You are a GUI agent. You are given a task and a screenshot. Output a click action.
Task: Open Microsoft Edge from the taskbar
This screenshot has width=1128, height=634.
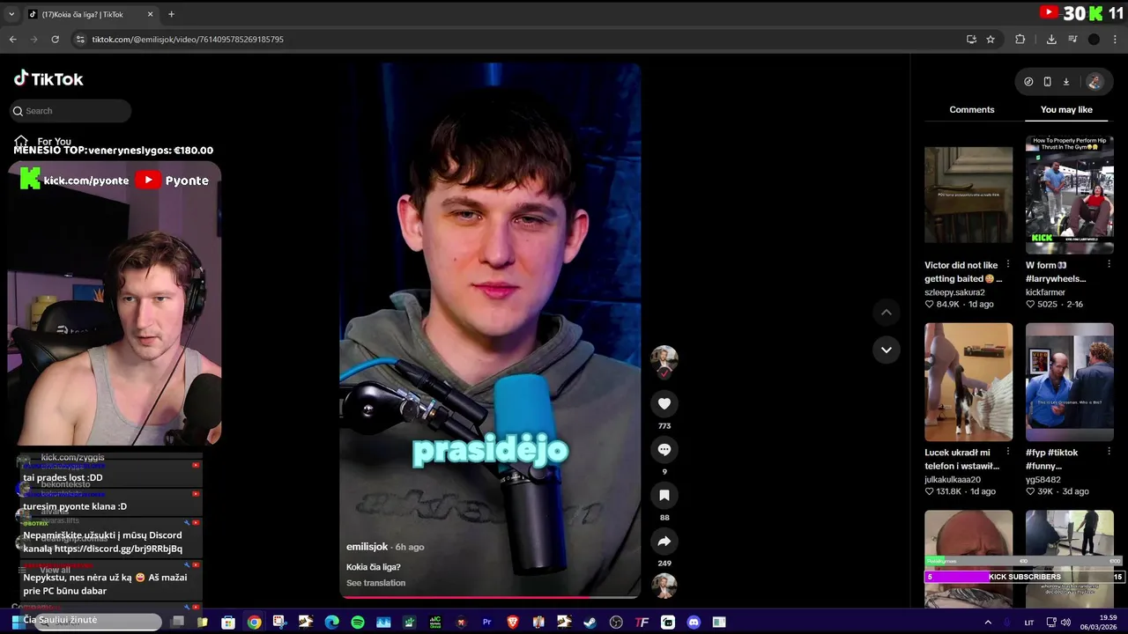tap(331, 623)
